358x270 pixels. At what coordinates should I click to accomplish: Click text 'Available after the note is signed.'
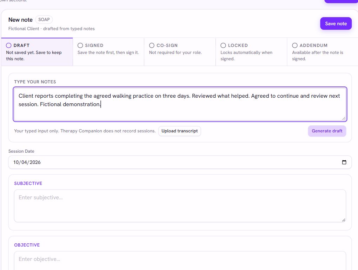pyautogui.click(x=318, y=56)
